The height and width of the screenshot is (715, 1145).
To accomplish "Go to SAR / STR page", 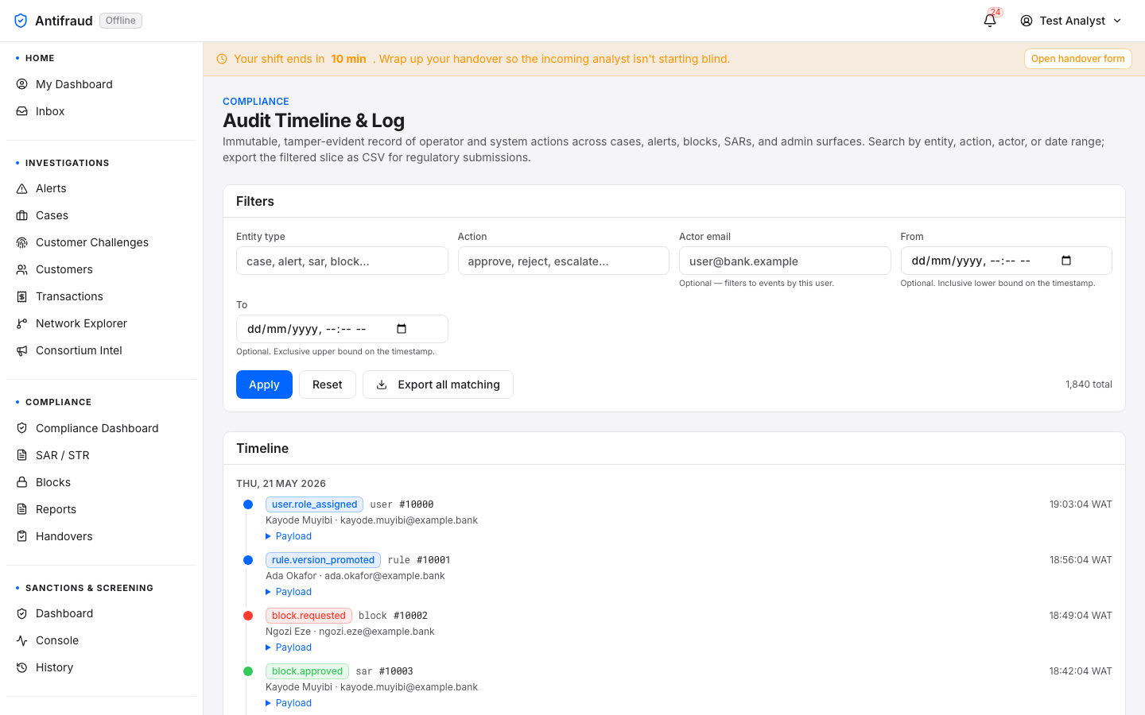I will click(101, 455).
